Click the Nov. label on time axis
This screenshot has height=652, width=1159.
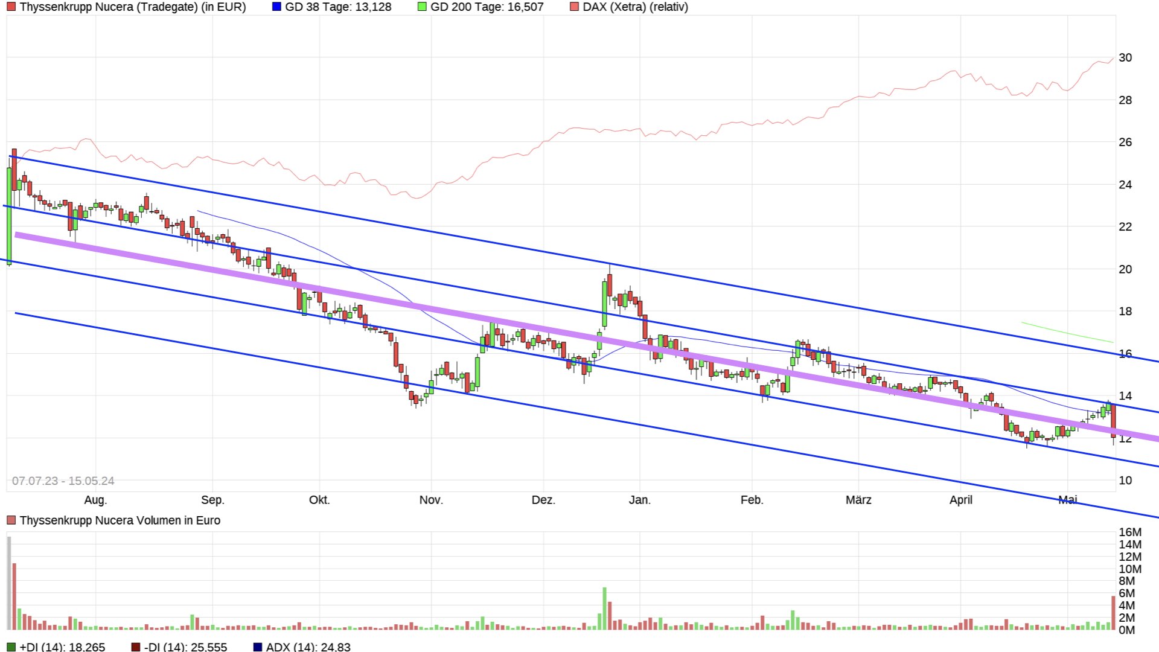(x=431, y=500)
